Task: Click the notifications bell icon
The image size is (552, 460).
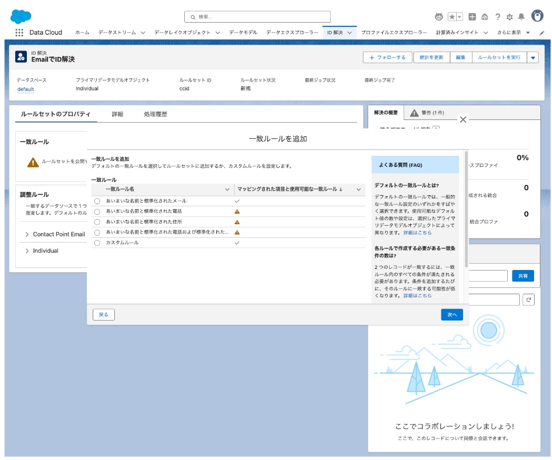Action: [x=521, y=17]
